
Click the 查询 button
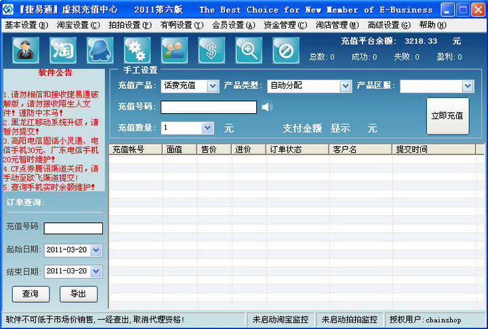30,294
